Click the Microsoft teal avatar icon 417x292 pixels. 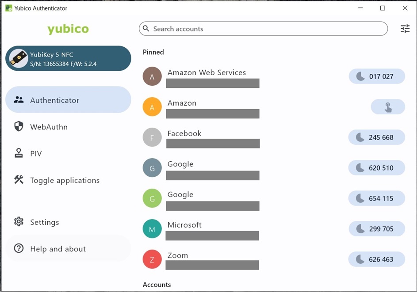coord(152,229)
